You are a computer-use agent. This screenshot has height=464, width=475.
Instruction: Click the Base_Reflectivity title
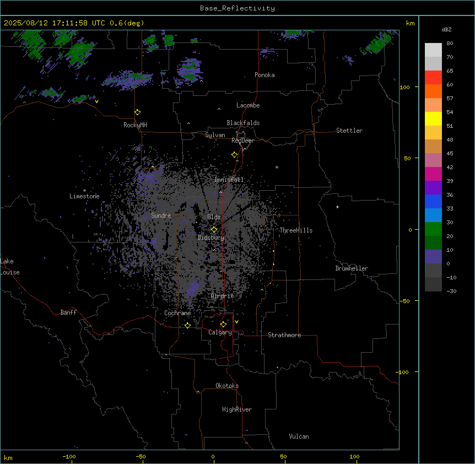point(237,8)
